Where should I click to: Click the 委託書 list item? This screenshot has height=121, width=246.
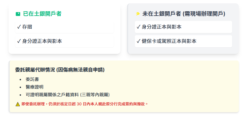(x=32, y=79)
